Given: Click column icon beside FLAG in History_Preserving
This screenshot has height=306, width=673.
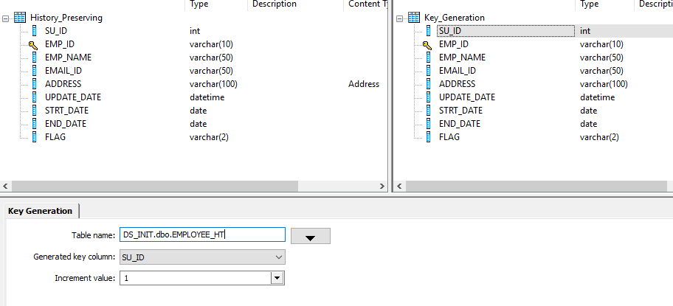Looking at the screenshot, I should (35, 137).
